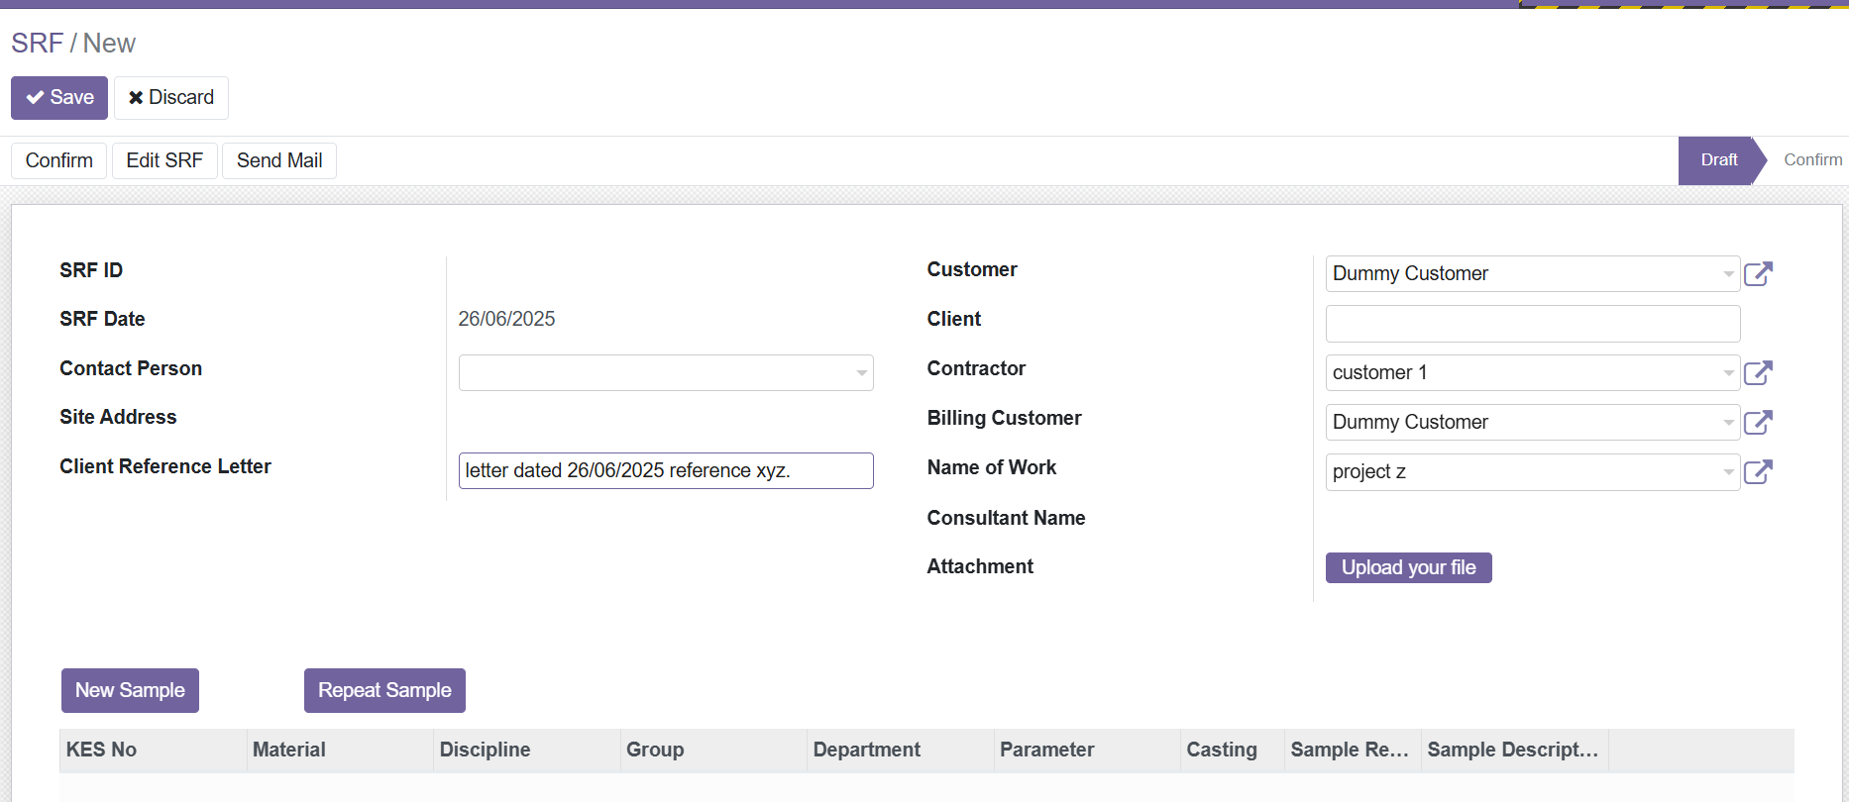The height and width of the screenshot is (802, 1849).
Task: Expand the Customer dropdown
Action: pyautogui.click(x=1727, y=274)
